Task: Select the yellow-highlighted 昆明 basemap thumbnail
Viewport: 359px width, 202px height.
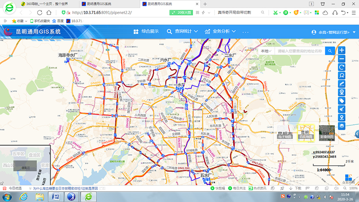Action: click(306, 133)
